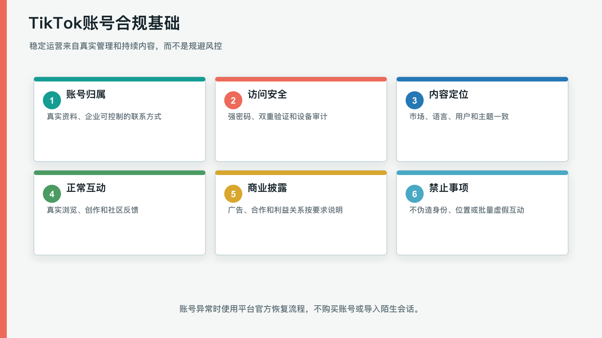The image size is (602, 338).
Task: Click the number 2 red circle badge
Action: click(x=233, y=100)
